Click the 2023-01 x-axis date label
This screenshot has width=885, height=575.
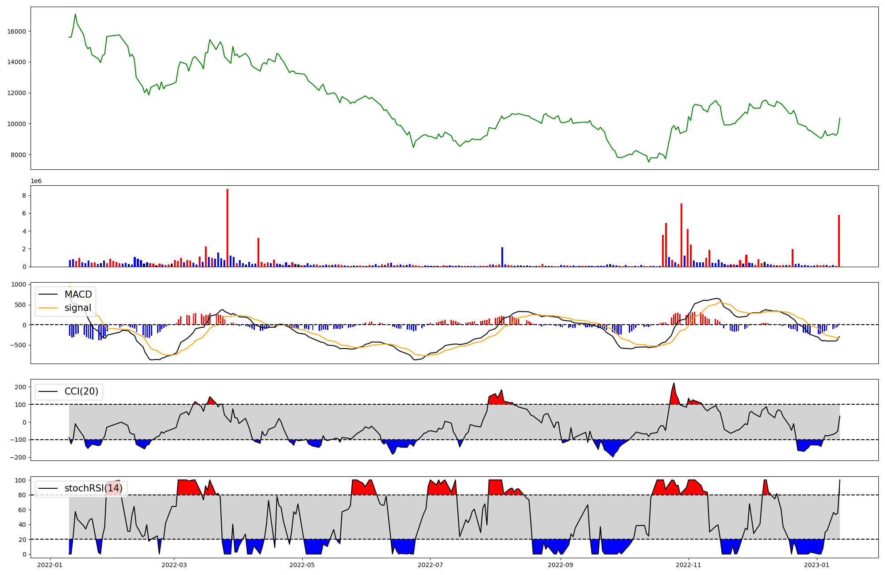816,565
